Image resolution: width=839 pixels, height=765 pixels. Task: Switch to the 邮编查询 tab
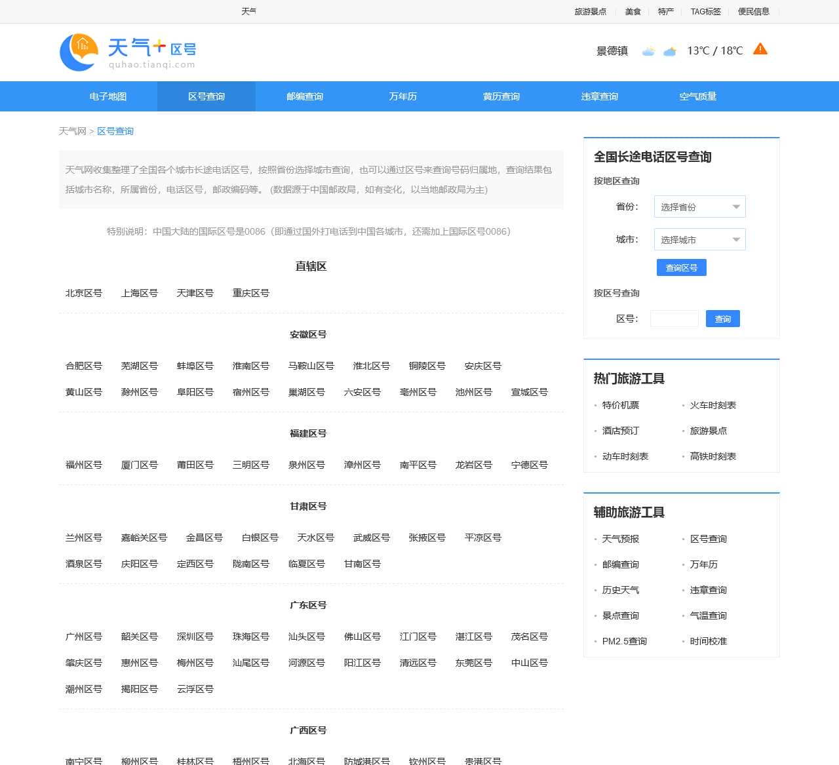[x=305, y=96]
